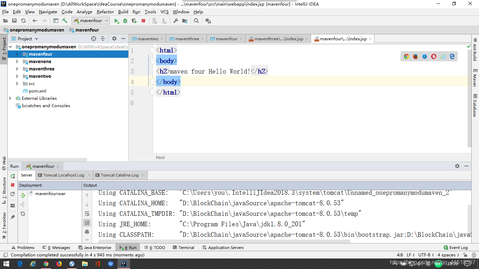This screenshot has width=479, height=269.
Task: Toggle the Project side tool window
Action: (4, 49)
